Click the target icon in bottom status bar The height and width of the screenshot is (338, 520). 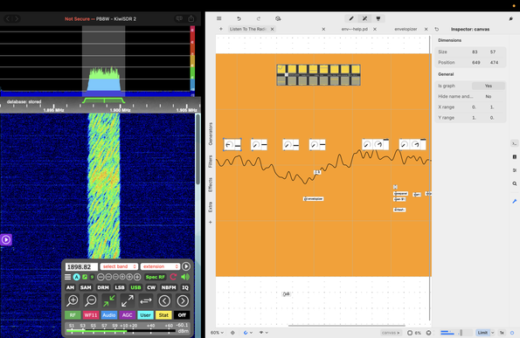232,333
